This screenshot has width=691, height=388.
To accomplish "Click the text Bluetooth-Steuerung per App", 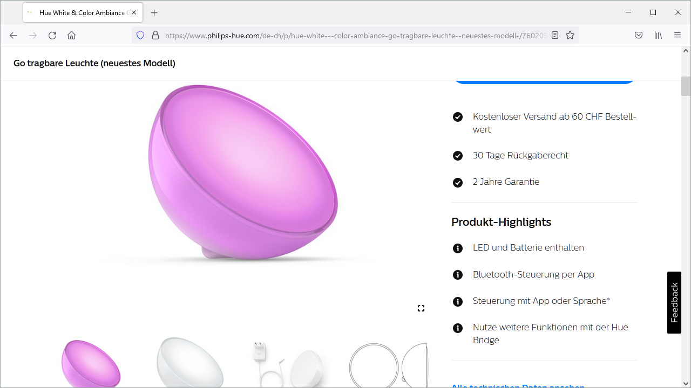I will [533, 274].
